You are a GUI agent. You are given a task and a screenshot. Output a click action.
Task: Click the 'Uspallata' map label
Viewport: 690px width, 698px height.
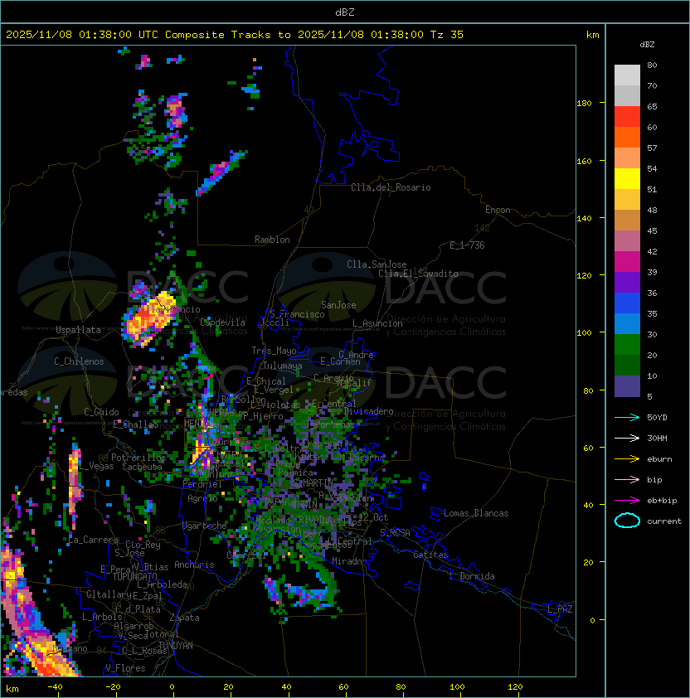[78, 330]
